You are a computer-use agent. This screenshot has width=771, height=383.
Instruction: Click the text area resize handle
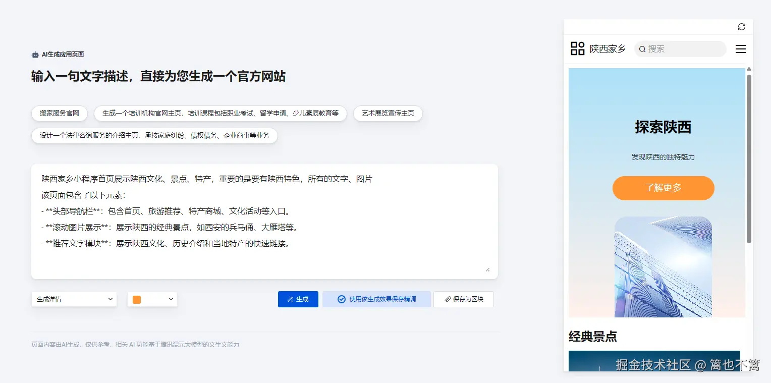487,269
